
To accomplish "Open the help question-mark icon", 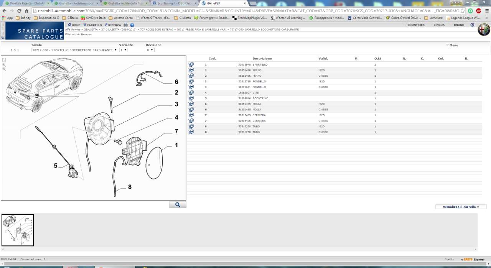I will [x=132, y=25].
